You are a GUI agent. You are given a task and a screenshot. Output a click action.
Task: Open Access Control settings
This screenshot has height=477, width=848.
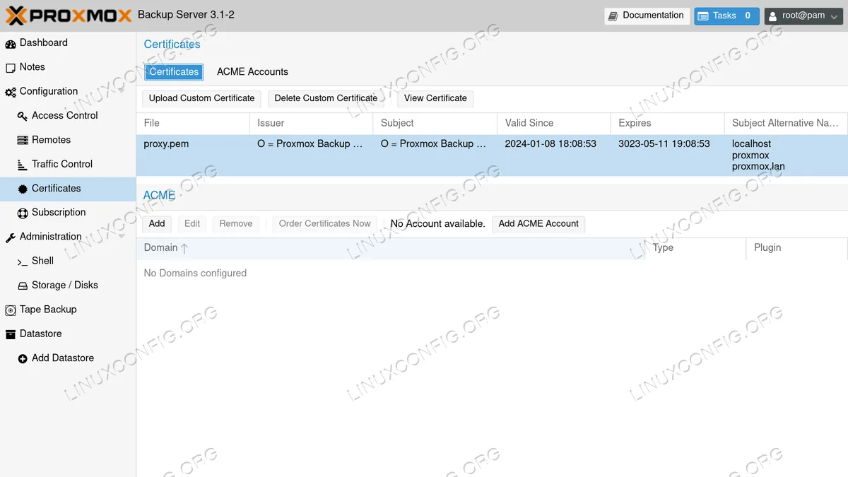click(65, 115)
